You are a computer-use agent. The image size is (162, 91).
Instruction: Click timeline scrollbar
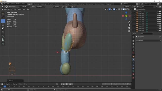tap(66, 88)
